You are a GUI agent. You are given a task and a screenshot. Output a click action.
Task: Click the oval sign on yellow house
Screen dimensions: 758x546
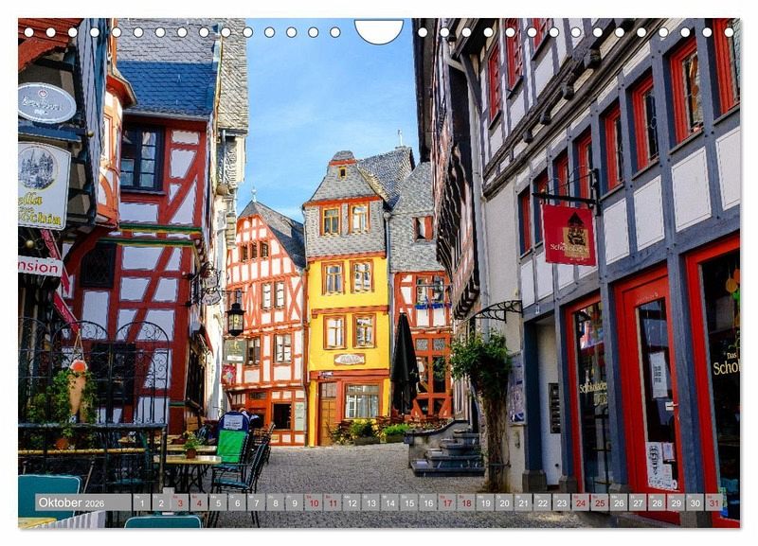click(x=349, y=360)
